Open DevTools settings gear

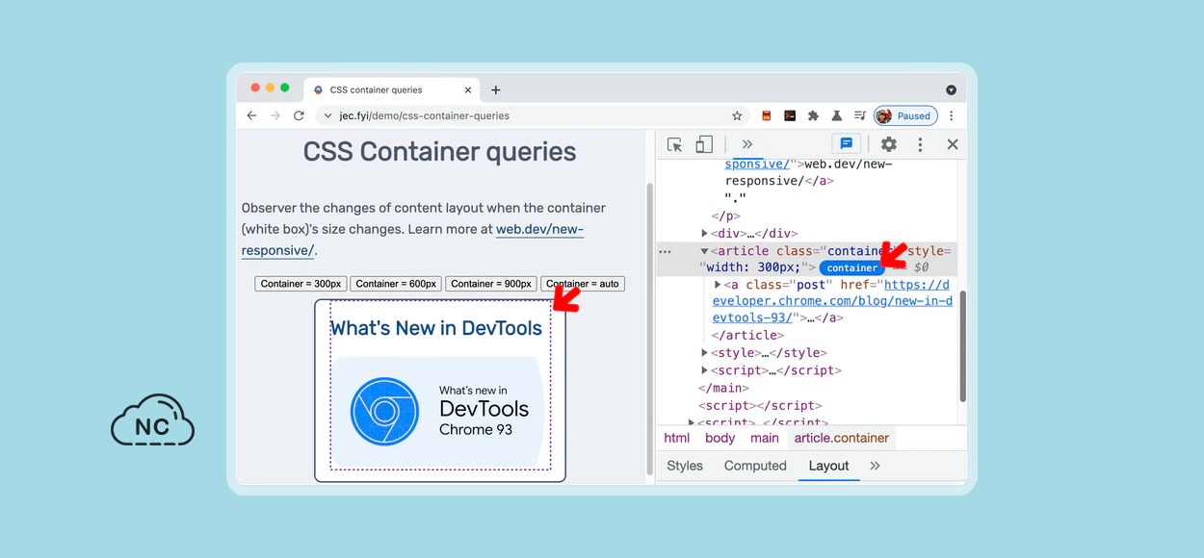[889, 144]
